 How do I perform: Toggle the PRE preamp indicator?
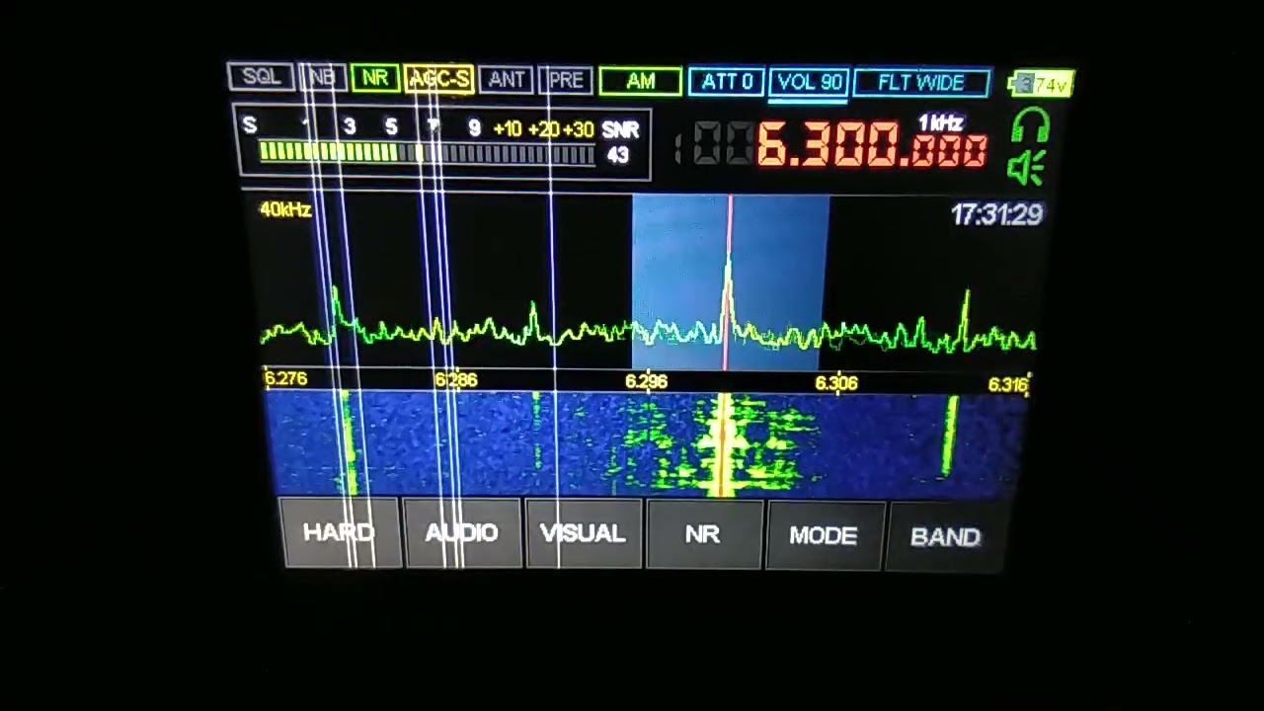566,80
